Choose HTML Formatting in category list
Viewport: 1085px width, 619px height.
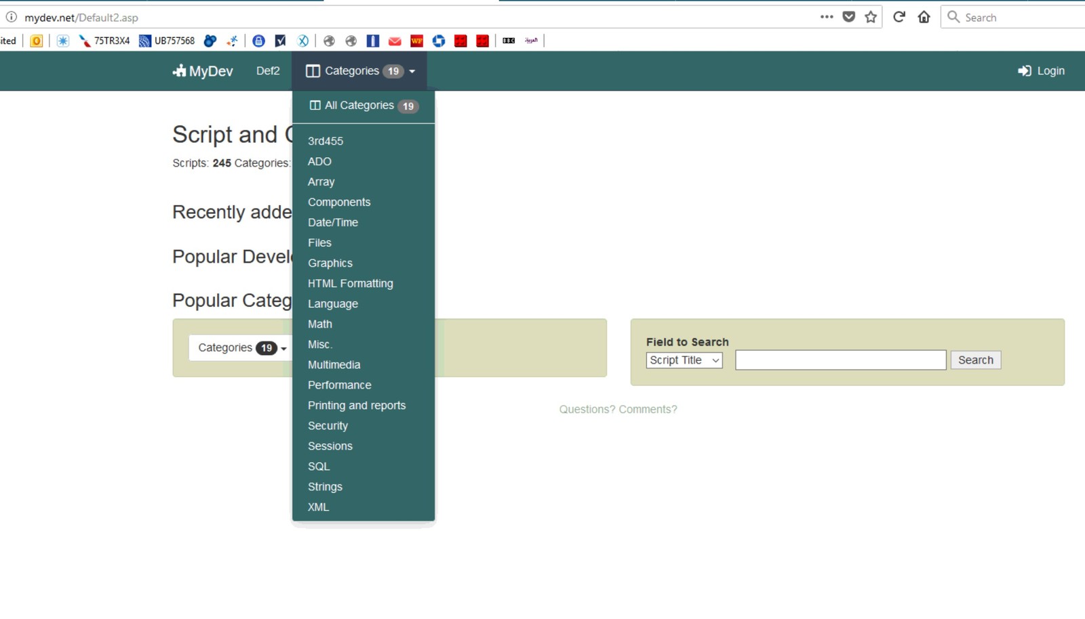click(x=350, y=284)
